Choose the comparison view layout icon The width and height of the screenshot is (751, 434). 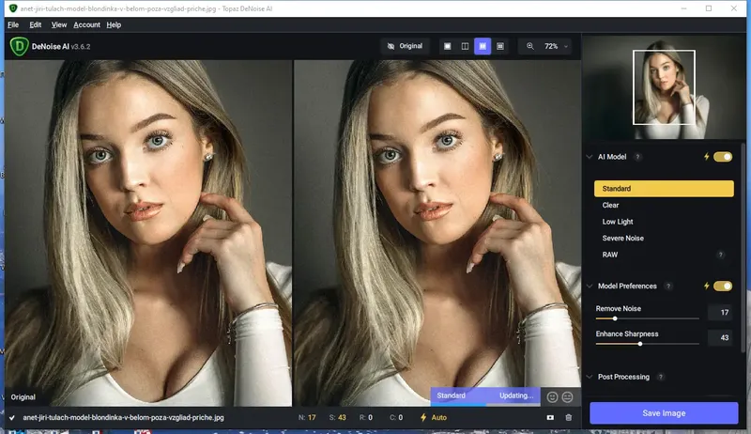500,46
